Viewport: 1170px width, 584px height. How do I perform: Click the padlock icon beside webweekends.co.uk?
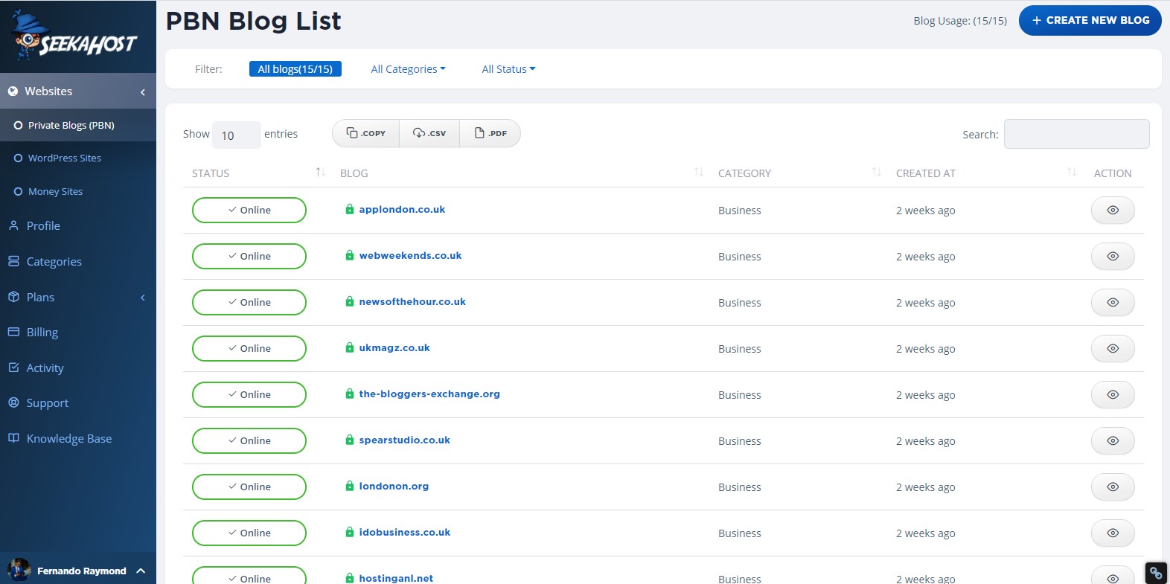coord(350,255)
